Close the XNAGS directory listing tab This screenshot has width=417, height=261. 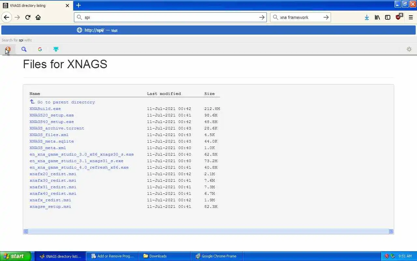coord(67,6)
